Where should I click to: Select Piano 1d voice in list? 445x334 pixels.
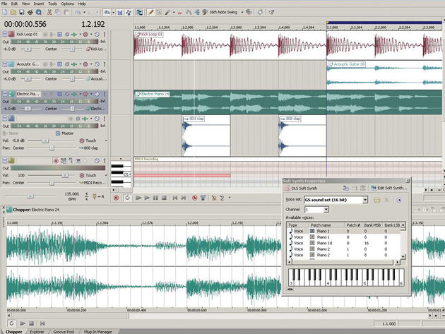click(x=343, y=243)
